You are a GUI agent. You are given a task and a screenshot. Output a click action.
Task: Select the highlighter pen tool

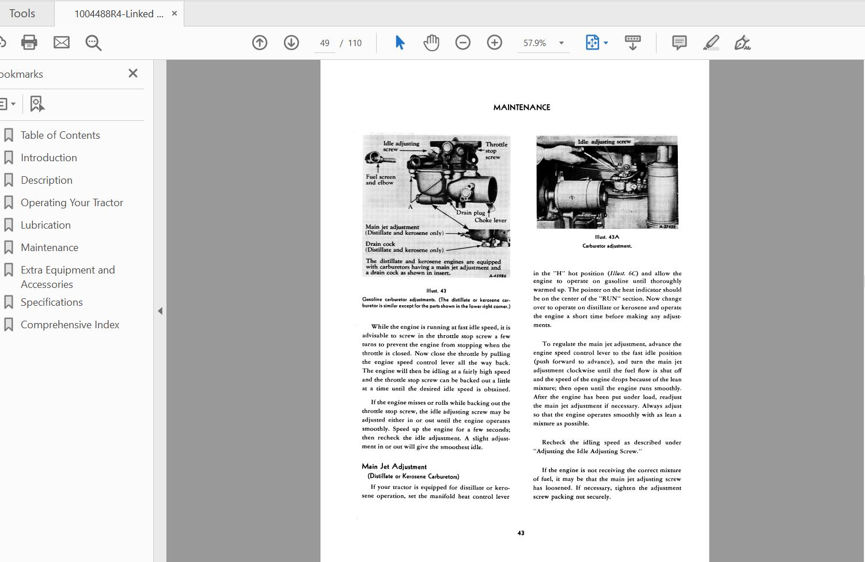click(711, 43)
